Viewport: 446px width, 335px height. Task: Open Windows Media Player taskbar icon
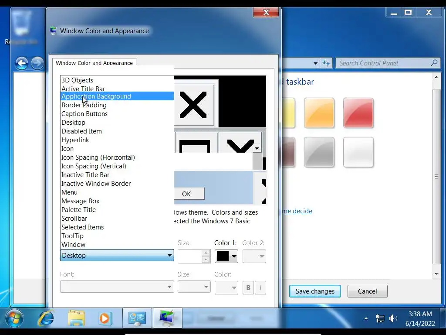[105, 318]
